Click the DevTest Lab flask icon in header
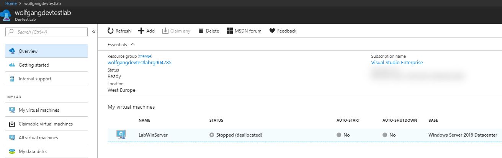The width and height of the screenshot is (502, 158). click(x=6, y=15)
